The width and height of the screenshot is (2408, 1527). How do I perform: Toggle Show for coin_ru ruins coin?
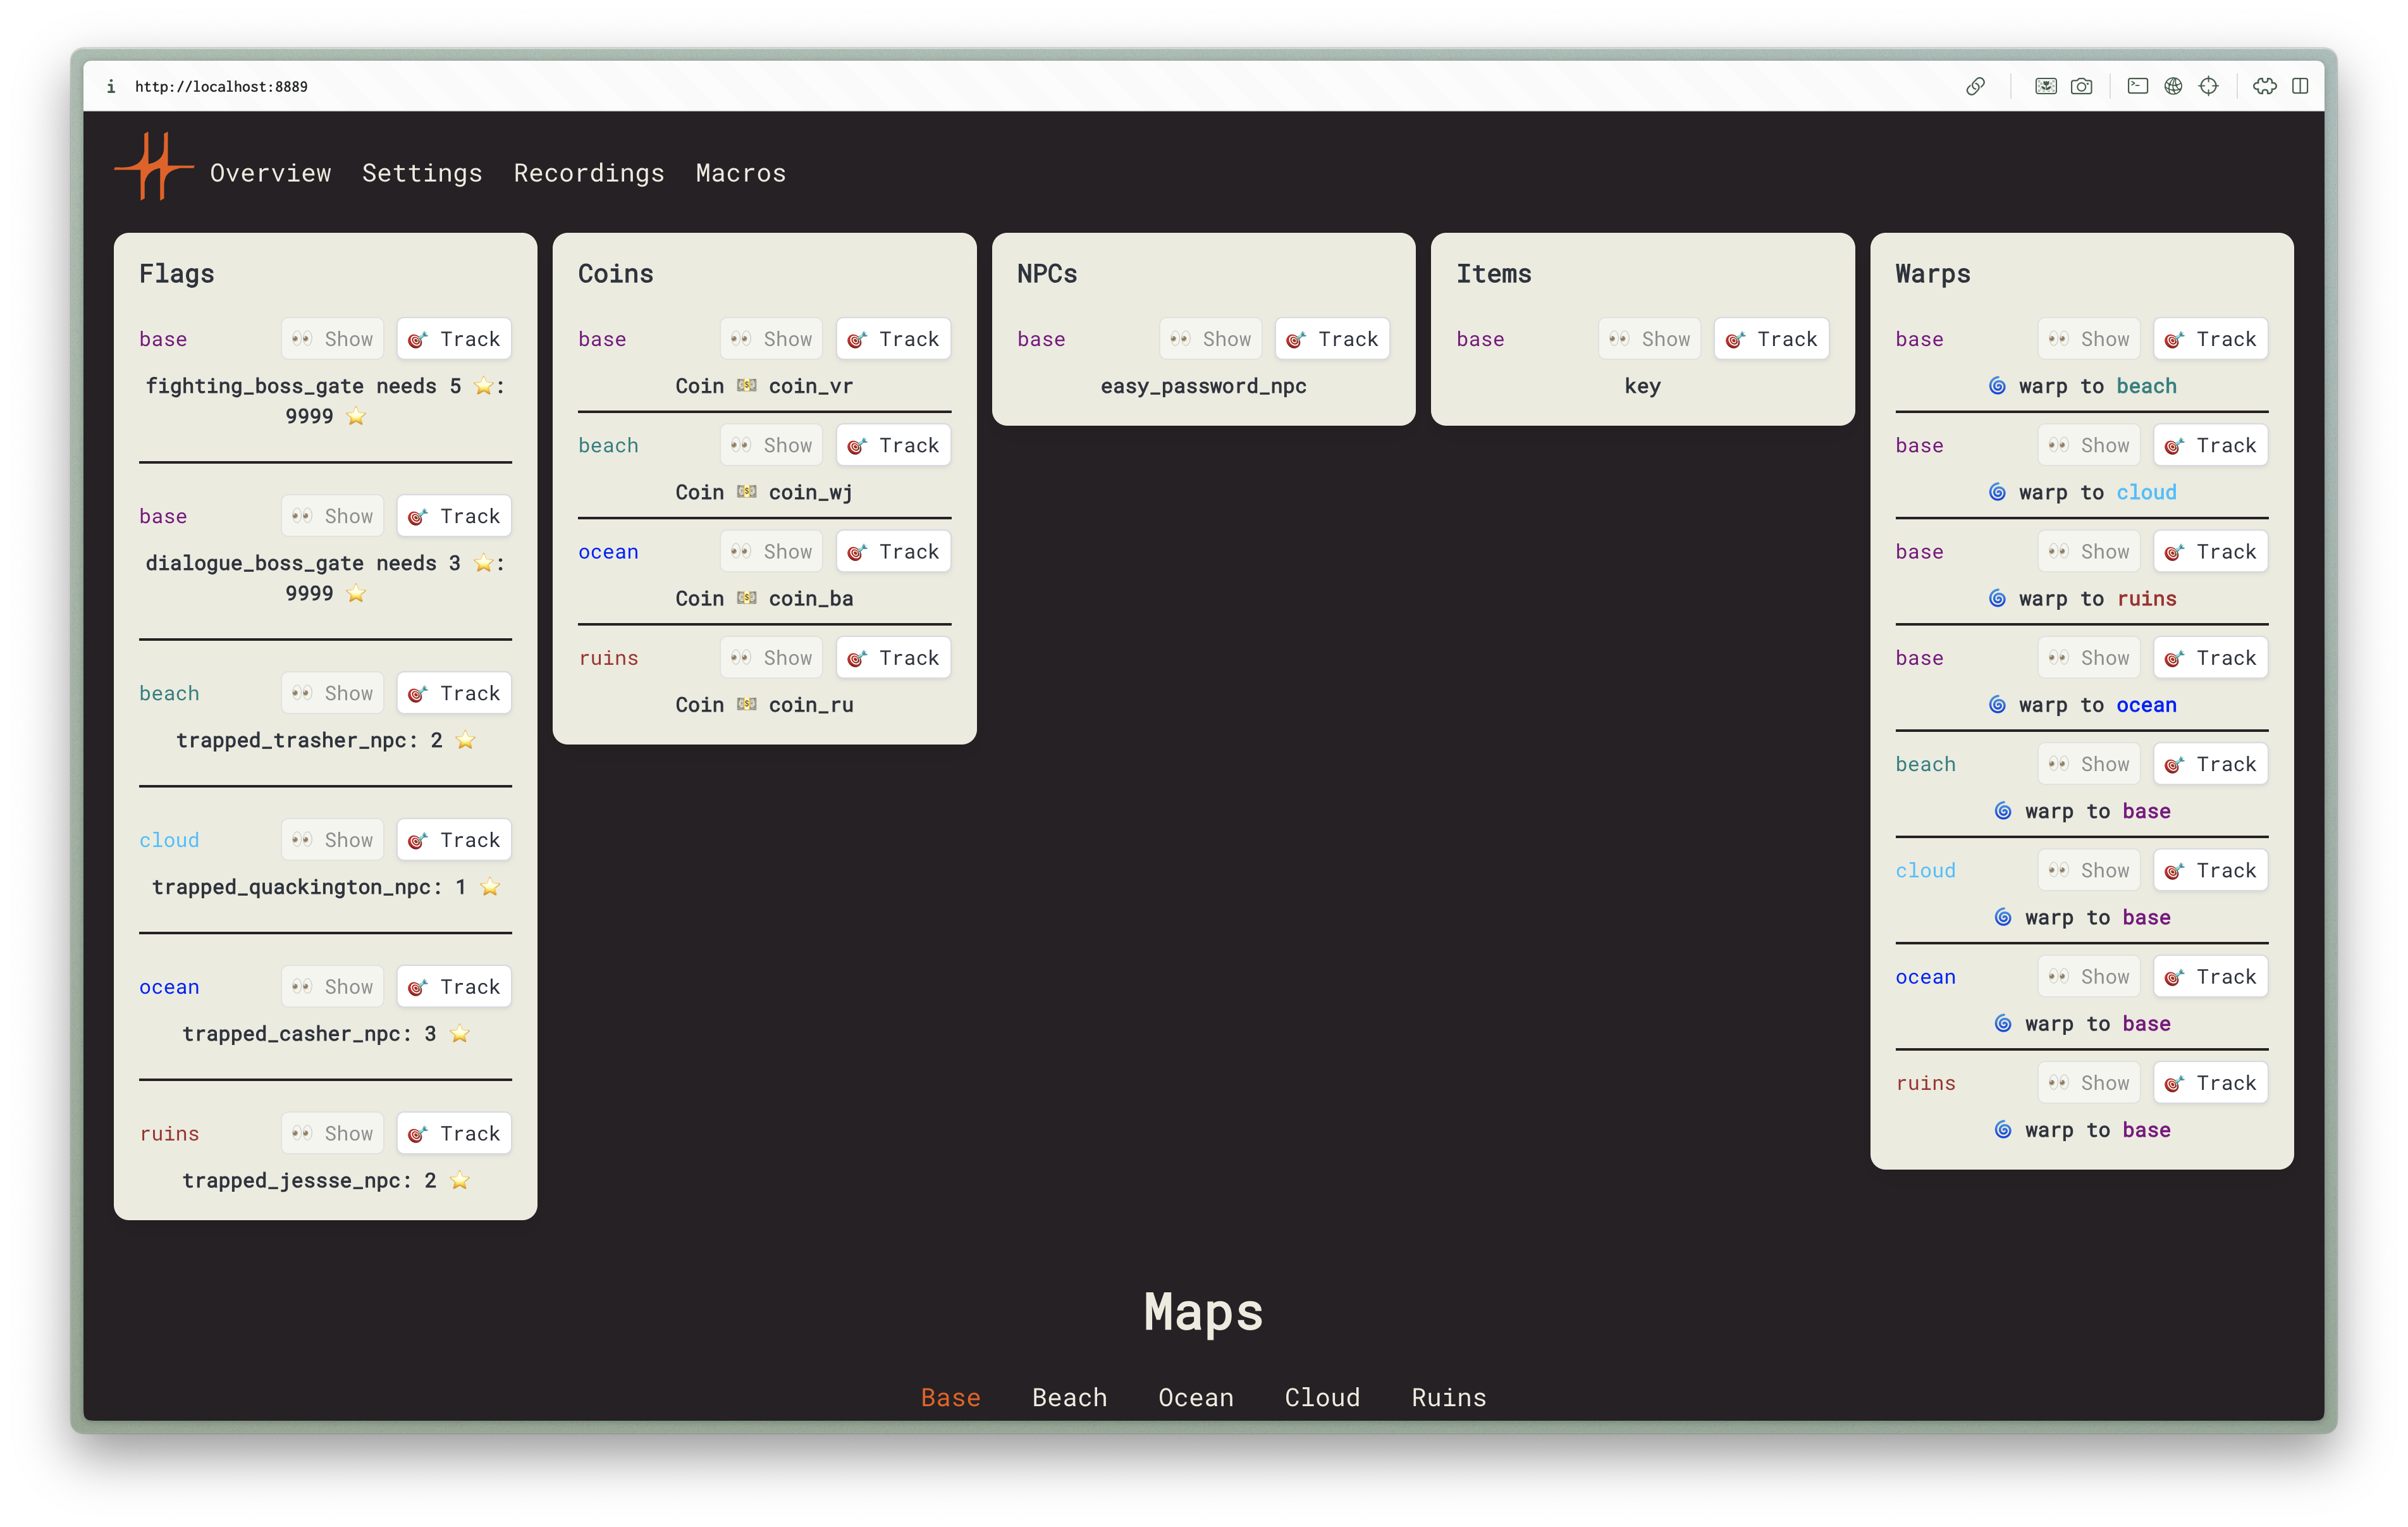pos(771,657)
